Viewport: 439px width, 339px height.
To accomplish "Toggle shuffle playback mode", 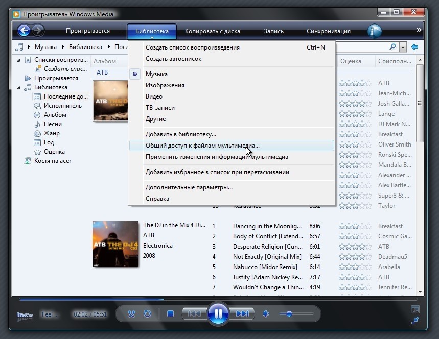I will tap(131, 314).
